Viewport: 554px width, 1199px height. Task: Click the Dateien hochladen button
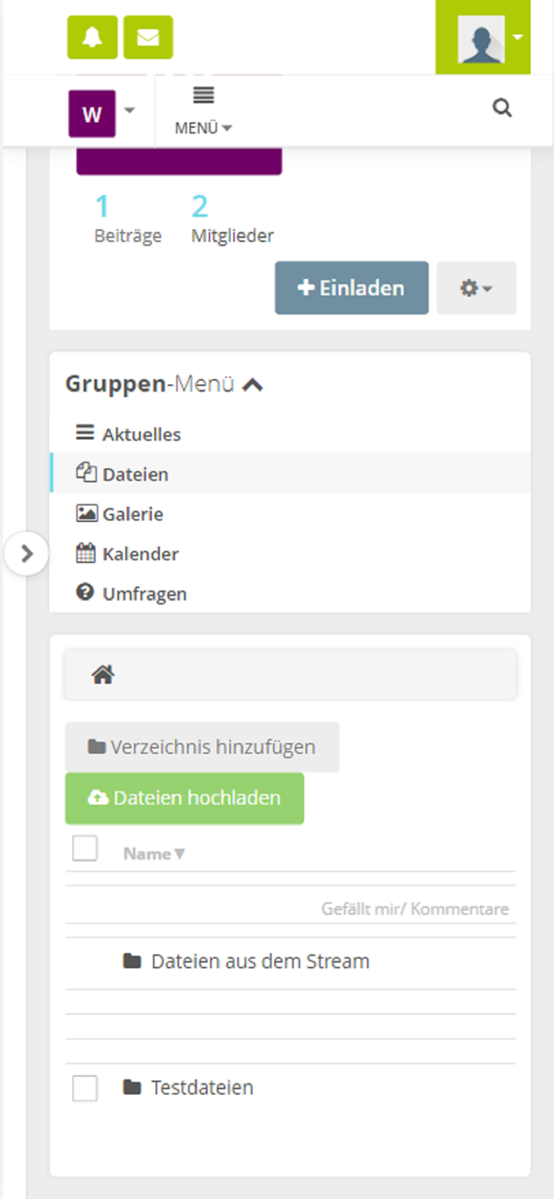pos(184,797)
